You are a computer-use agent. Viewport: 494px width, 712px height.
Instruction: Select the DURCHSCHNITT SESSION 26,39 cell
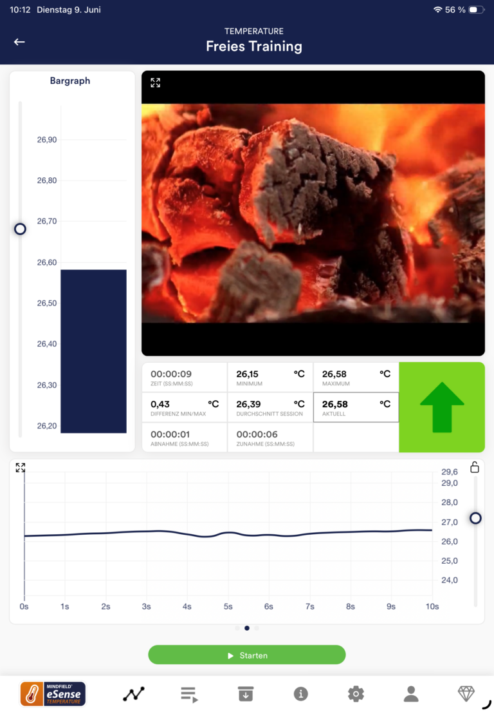tap(270, 407)
